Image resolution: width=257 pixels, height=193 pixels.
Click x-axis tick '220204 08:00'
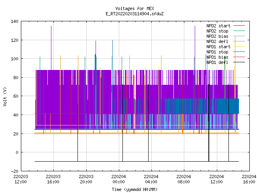(184, 179)
